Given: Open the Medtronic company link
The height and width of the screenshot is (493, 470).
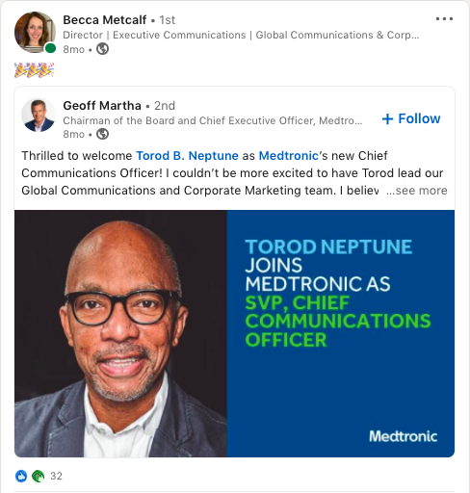Looking at the screenshot, I should [x=288, y=156].
